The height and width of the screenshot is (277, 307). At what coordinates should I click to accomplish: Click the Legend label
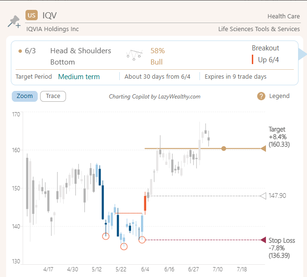click(279, 96)
